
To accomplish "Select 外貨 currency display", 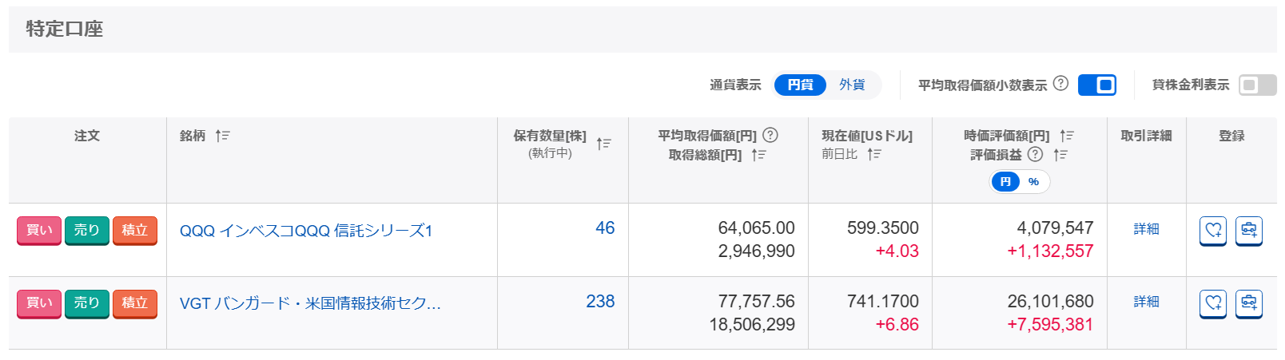I will (x=852, y=85).
